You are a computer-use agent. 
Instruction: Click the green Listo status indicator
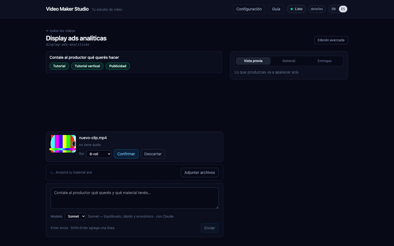pyautogui.click(x=297, y=9)
